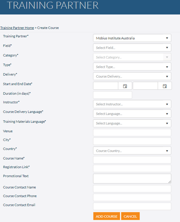This screenshot has height=222, width=180.
Task: Click into the Venue text field
Action: tap(132, 132)
